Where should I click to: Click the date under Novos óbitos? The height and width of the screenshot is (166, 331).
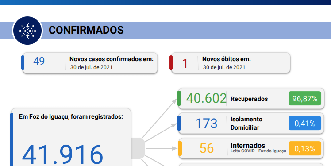tap(224, 67)
